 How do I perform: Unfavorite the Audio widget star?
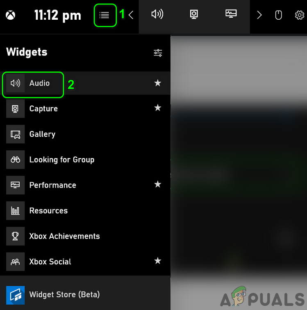[158, 83]
